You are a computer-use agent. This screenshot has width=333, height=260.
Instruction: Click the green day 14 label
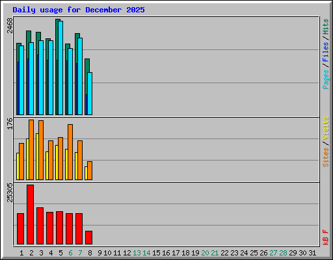[146, 253]
